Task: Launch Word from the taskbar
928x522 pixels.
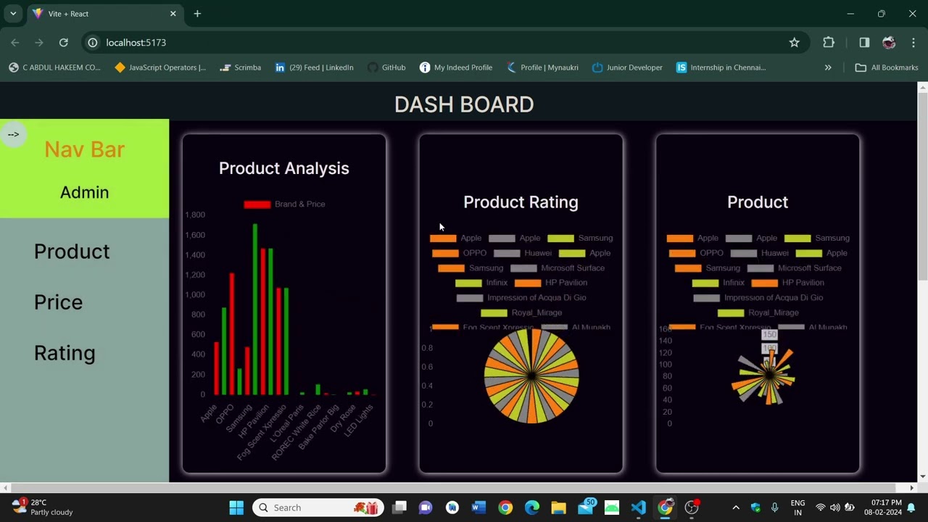Action: (478, 507)
